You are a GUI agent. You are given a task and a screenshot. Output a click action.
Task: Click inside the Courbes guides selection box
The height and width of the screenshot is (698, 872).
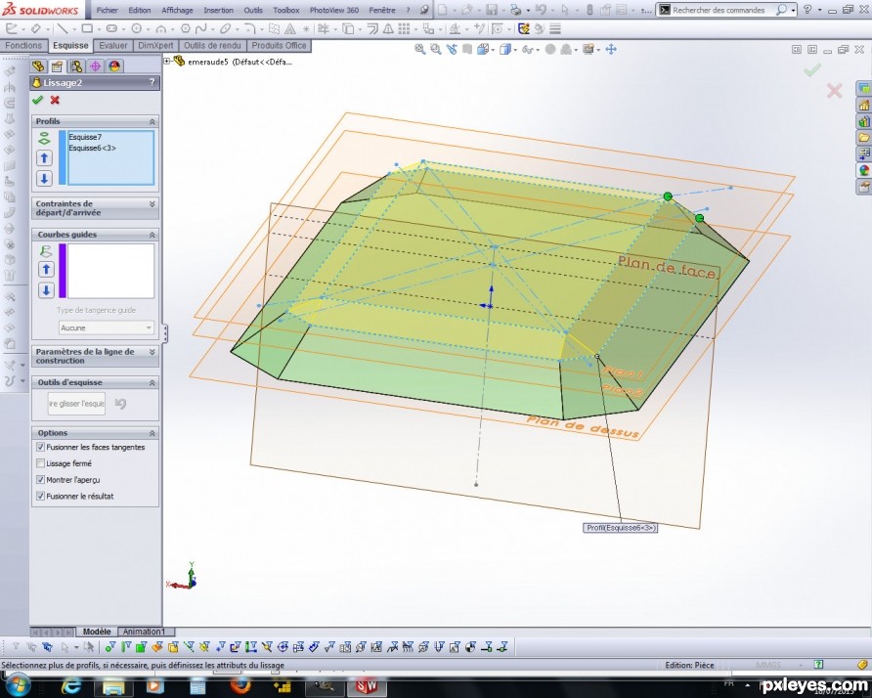click(110, 271)
